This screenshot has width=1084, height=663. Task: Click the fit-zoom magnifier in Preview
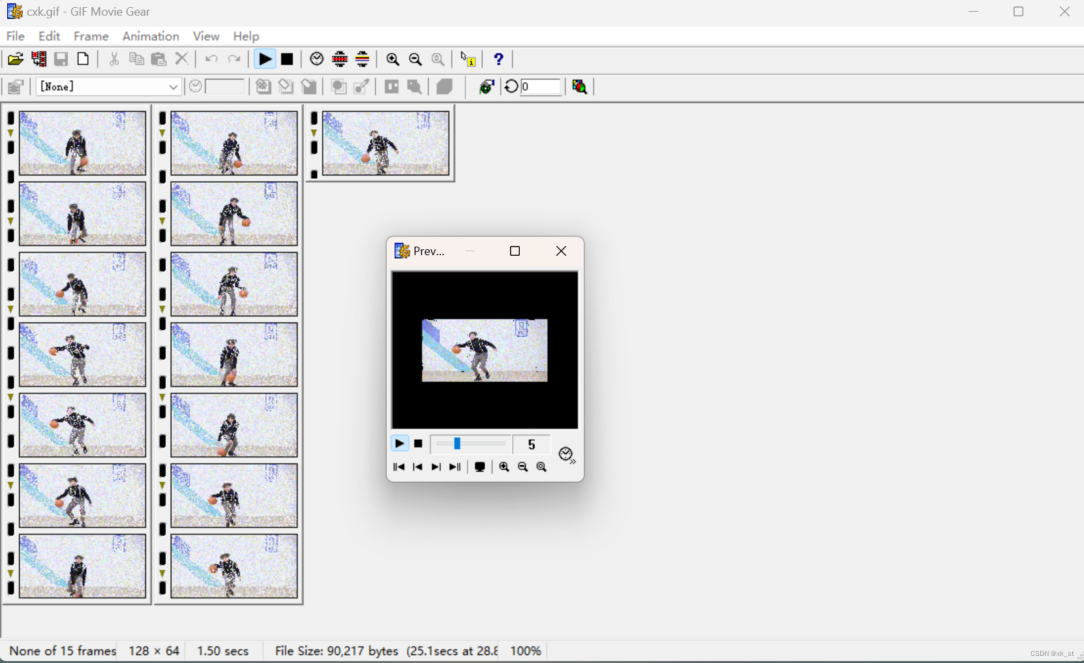click(x=541, y=467)
